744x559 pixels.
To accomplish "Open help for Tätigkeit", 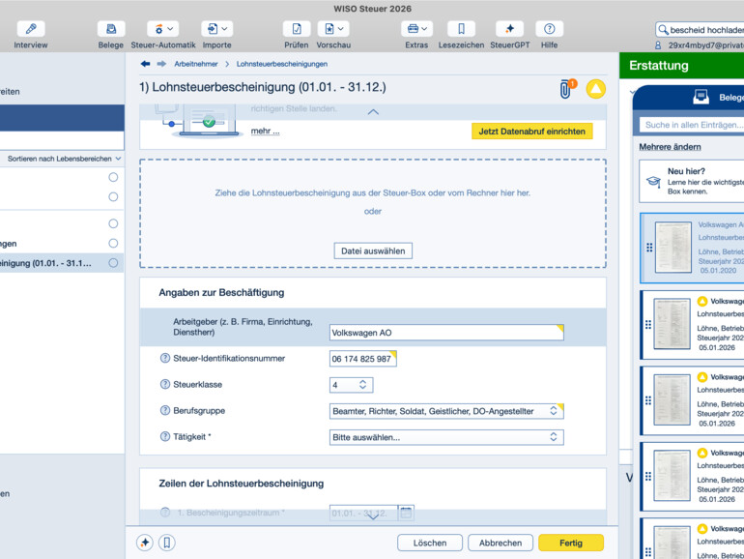I will pyautogui.click(x=164, y=436).
